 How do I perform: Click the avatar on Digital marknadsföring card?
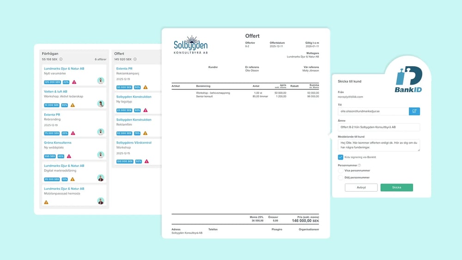point(101,178)
